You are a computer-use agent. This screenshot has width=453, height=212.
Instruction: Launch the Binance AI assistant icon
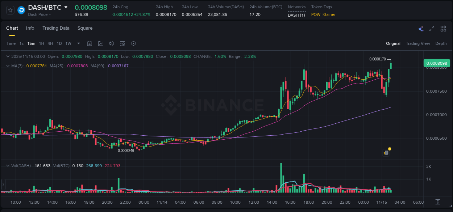click(x=421, y=28)
